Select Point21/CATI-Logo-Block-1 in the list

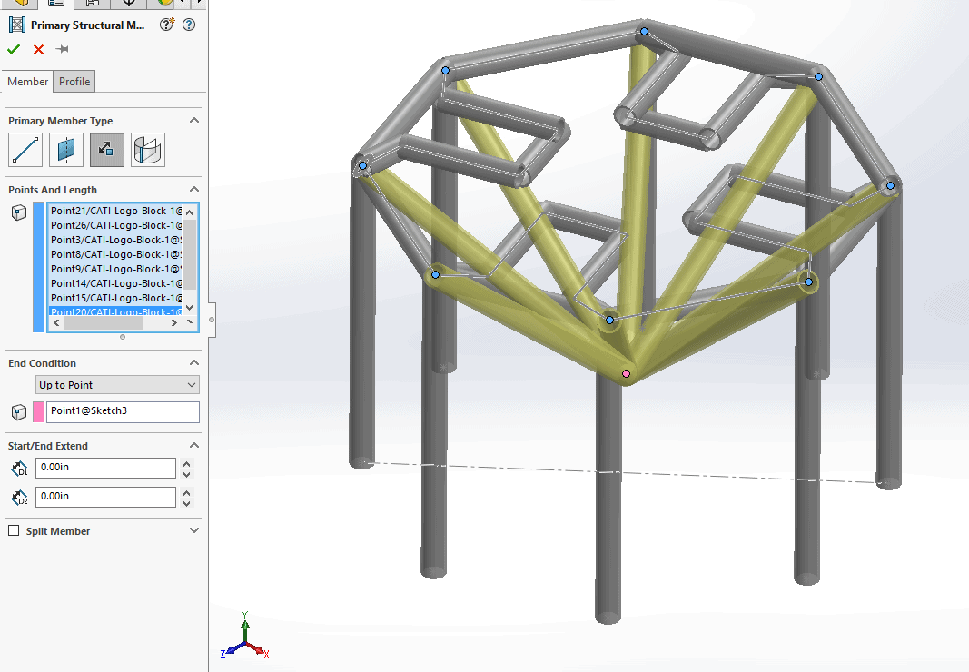coord(115,211)
